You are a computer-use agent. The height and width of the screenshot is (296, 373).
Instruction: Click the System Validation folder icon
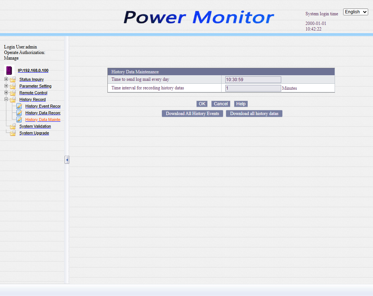(13, 127)
